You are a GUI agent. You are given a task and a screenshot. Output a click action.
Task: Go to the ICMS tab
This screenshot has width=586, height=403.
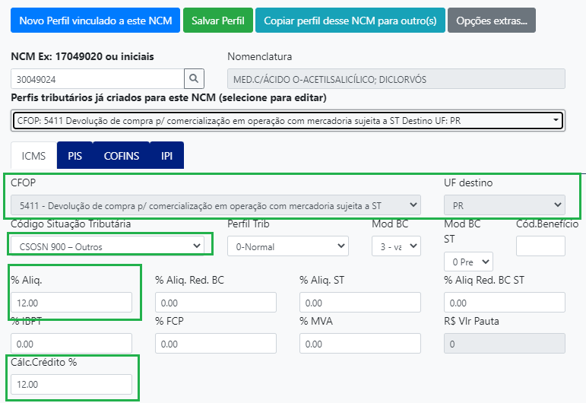(x=33, y=156)
